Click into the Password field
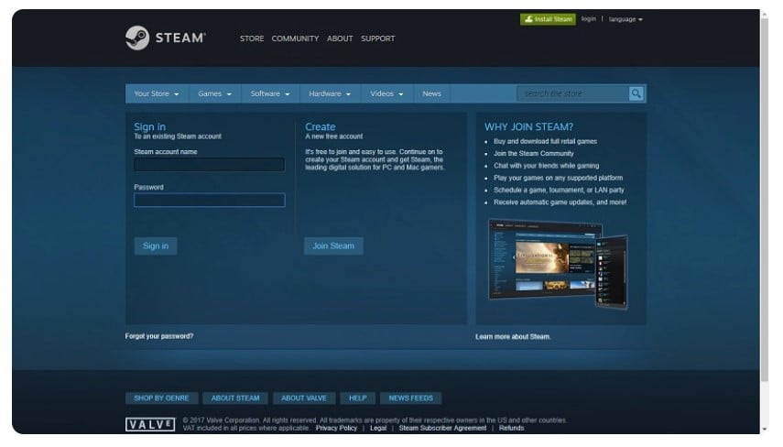Screen dimensions: 783x447 click(x=209, y=200)
